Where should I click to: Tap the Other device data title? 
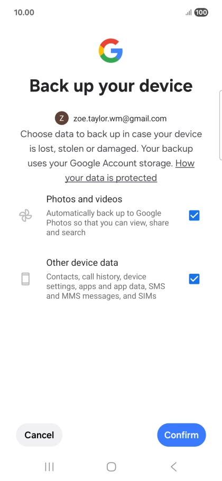(82, 263)
